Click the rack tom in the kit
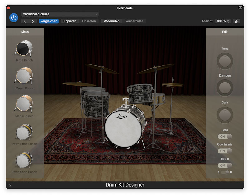 [x=140, y=93]
